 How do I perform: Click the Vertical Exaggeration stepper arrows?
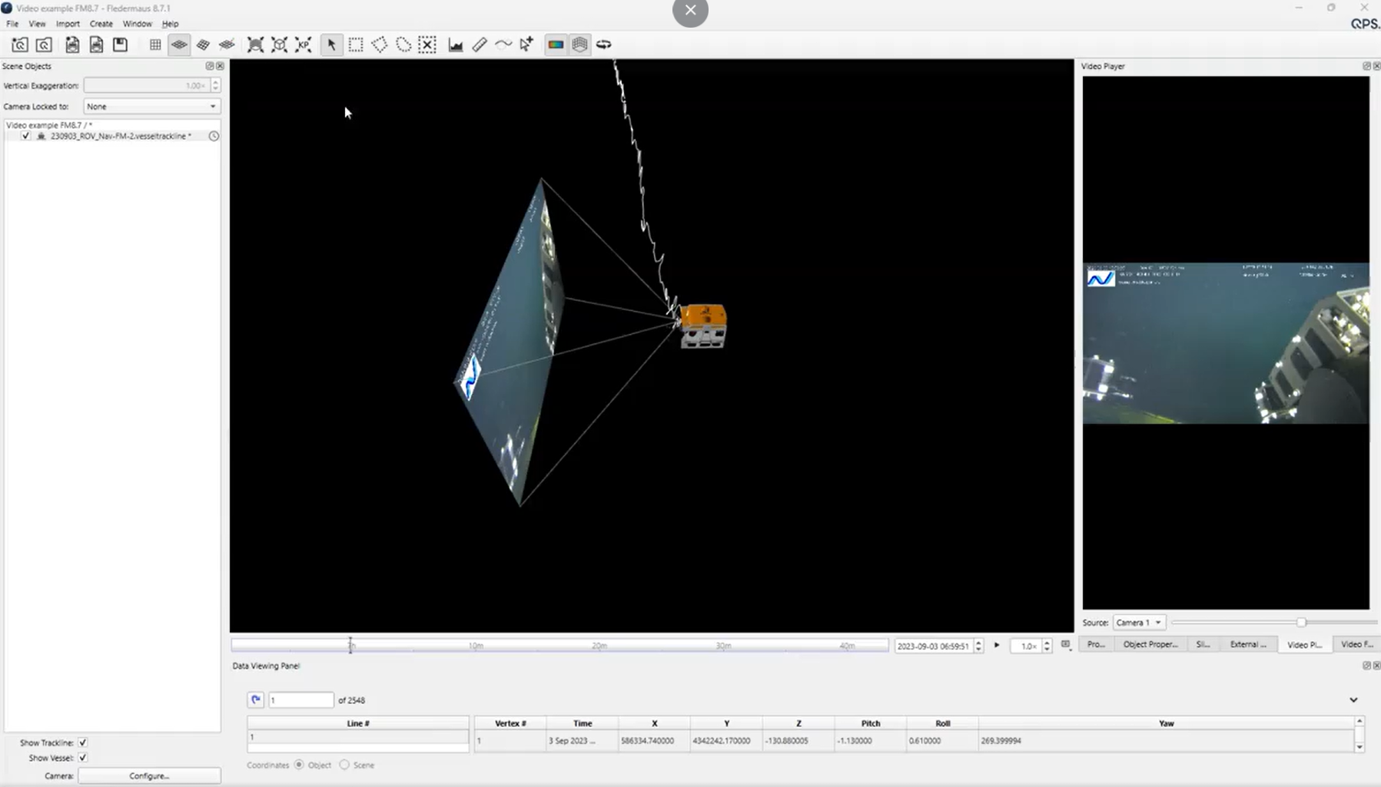coord(215,85)
